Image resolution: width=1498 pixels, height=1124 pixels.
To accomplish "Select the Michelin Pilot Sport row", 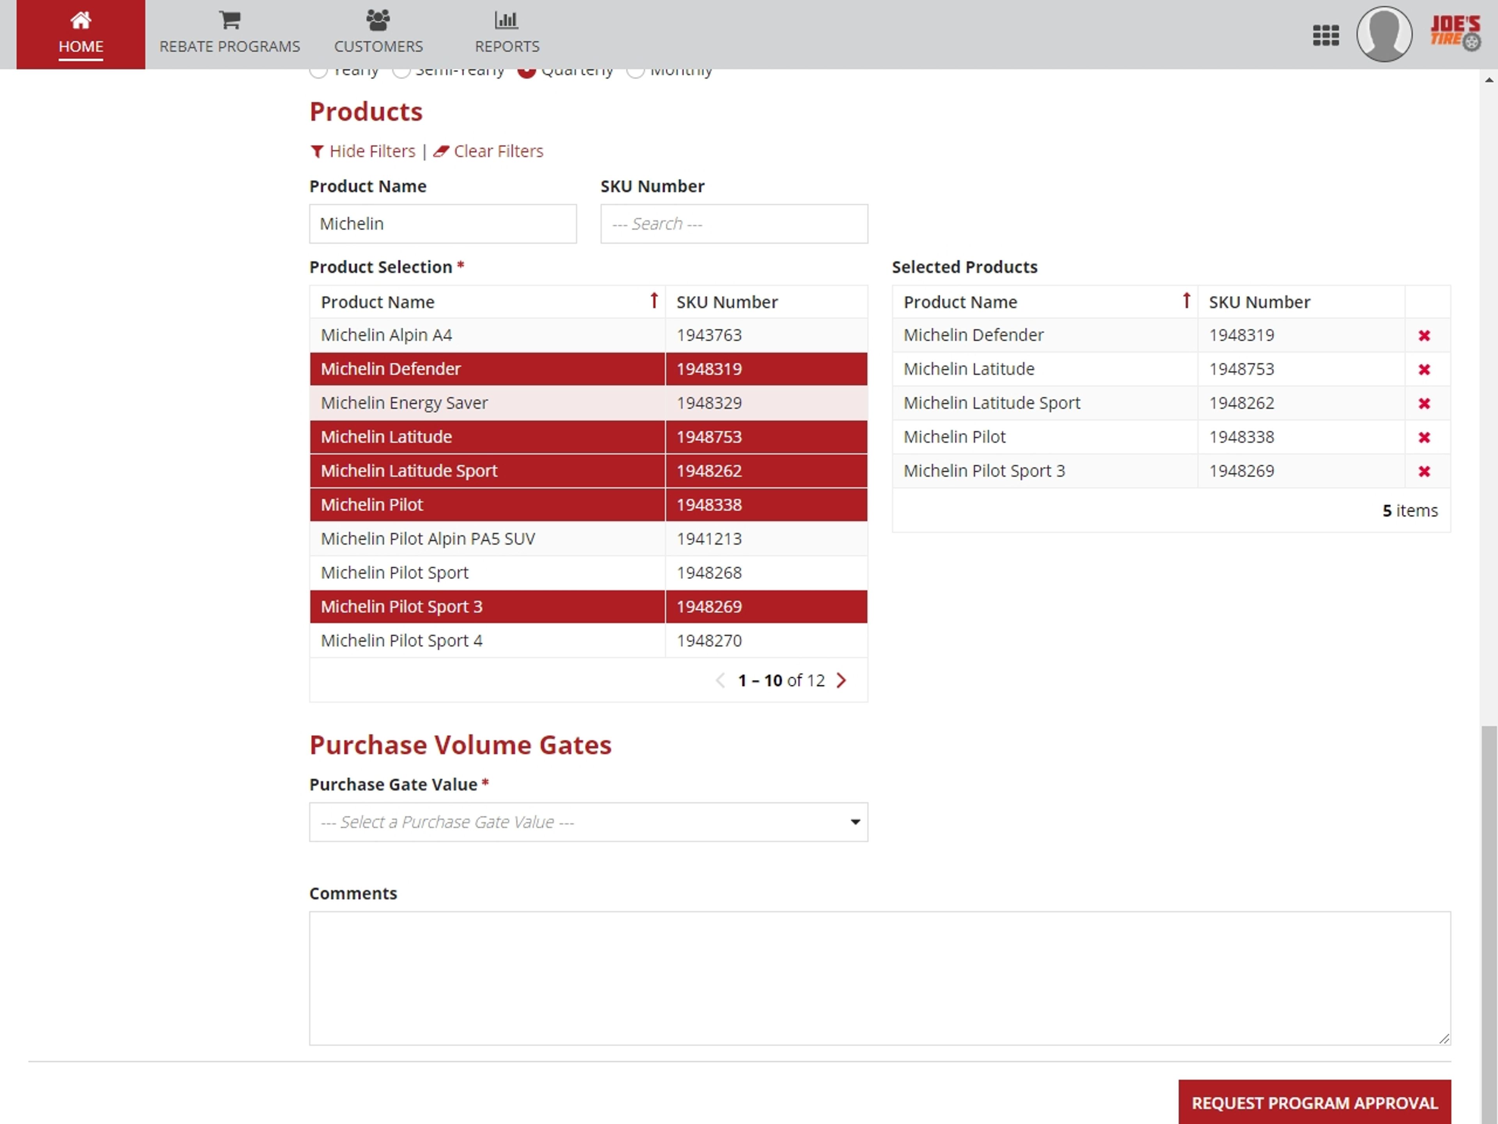I will 589,573.
